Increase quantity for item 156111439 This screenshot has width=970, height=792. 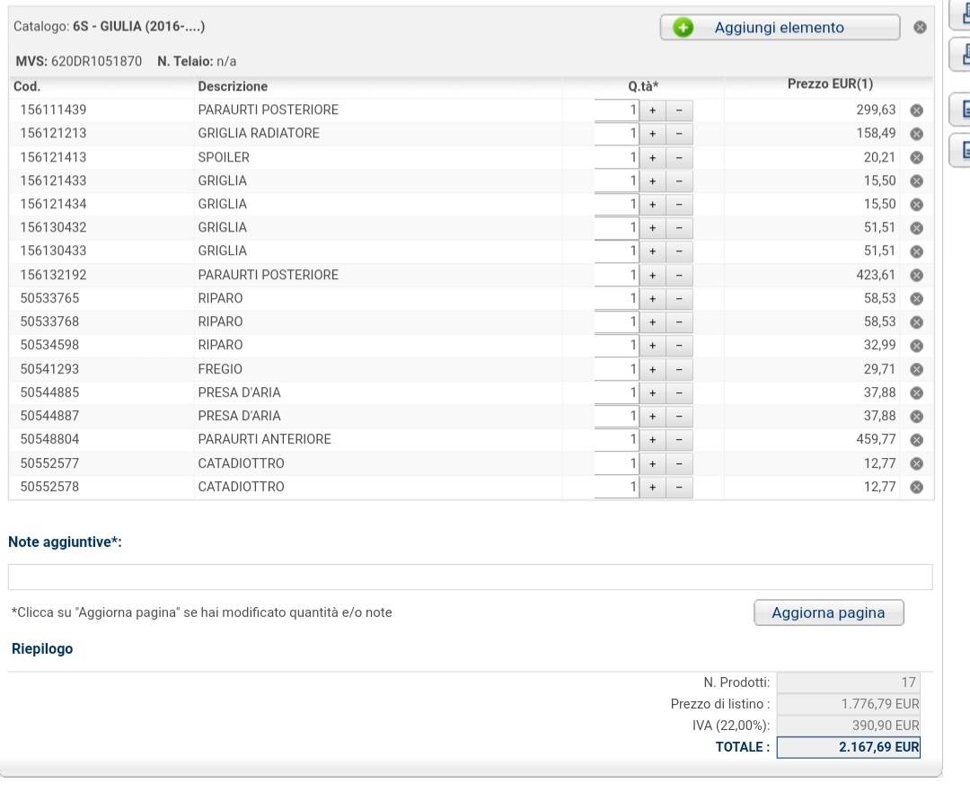tap(652, 110)
